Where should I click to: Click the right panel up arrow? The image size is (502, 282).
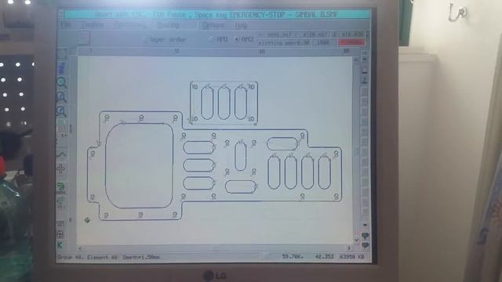click(x=365, y=59)
